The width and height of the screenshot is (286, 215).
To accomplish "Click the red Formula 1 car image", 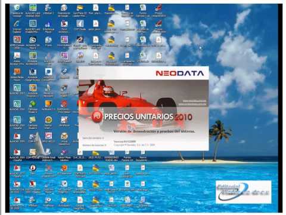I will tap(127, 96).
